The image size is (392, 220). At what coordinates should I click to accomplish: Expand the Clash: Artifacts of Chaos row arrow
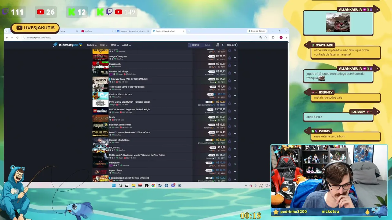pyautogui.click(x=235, y=96)
